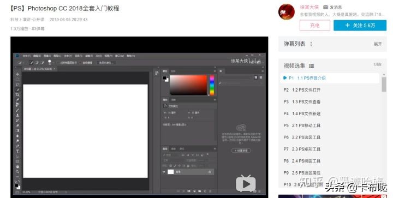Select the Clone Stamp tool
Screen dimensions: 393x198
[17, 116]
